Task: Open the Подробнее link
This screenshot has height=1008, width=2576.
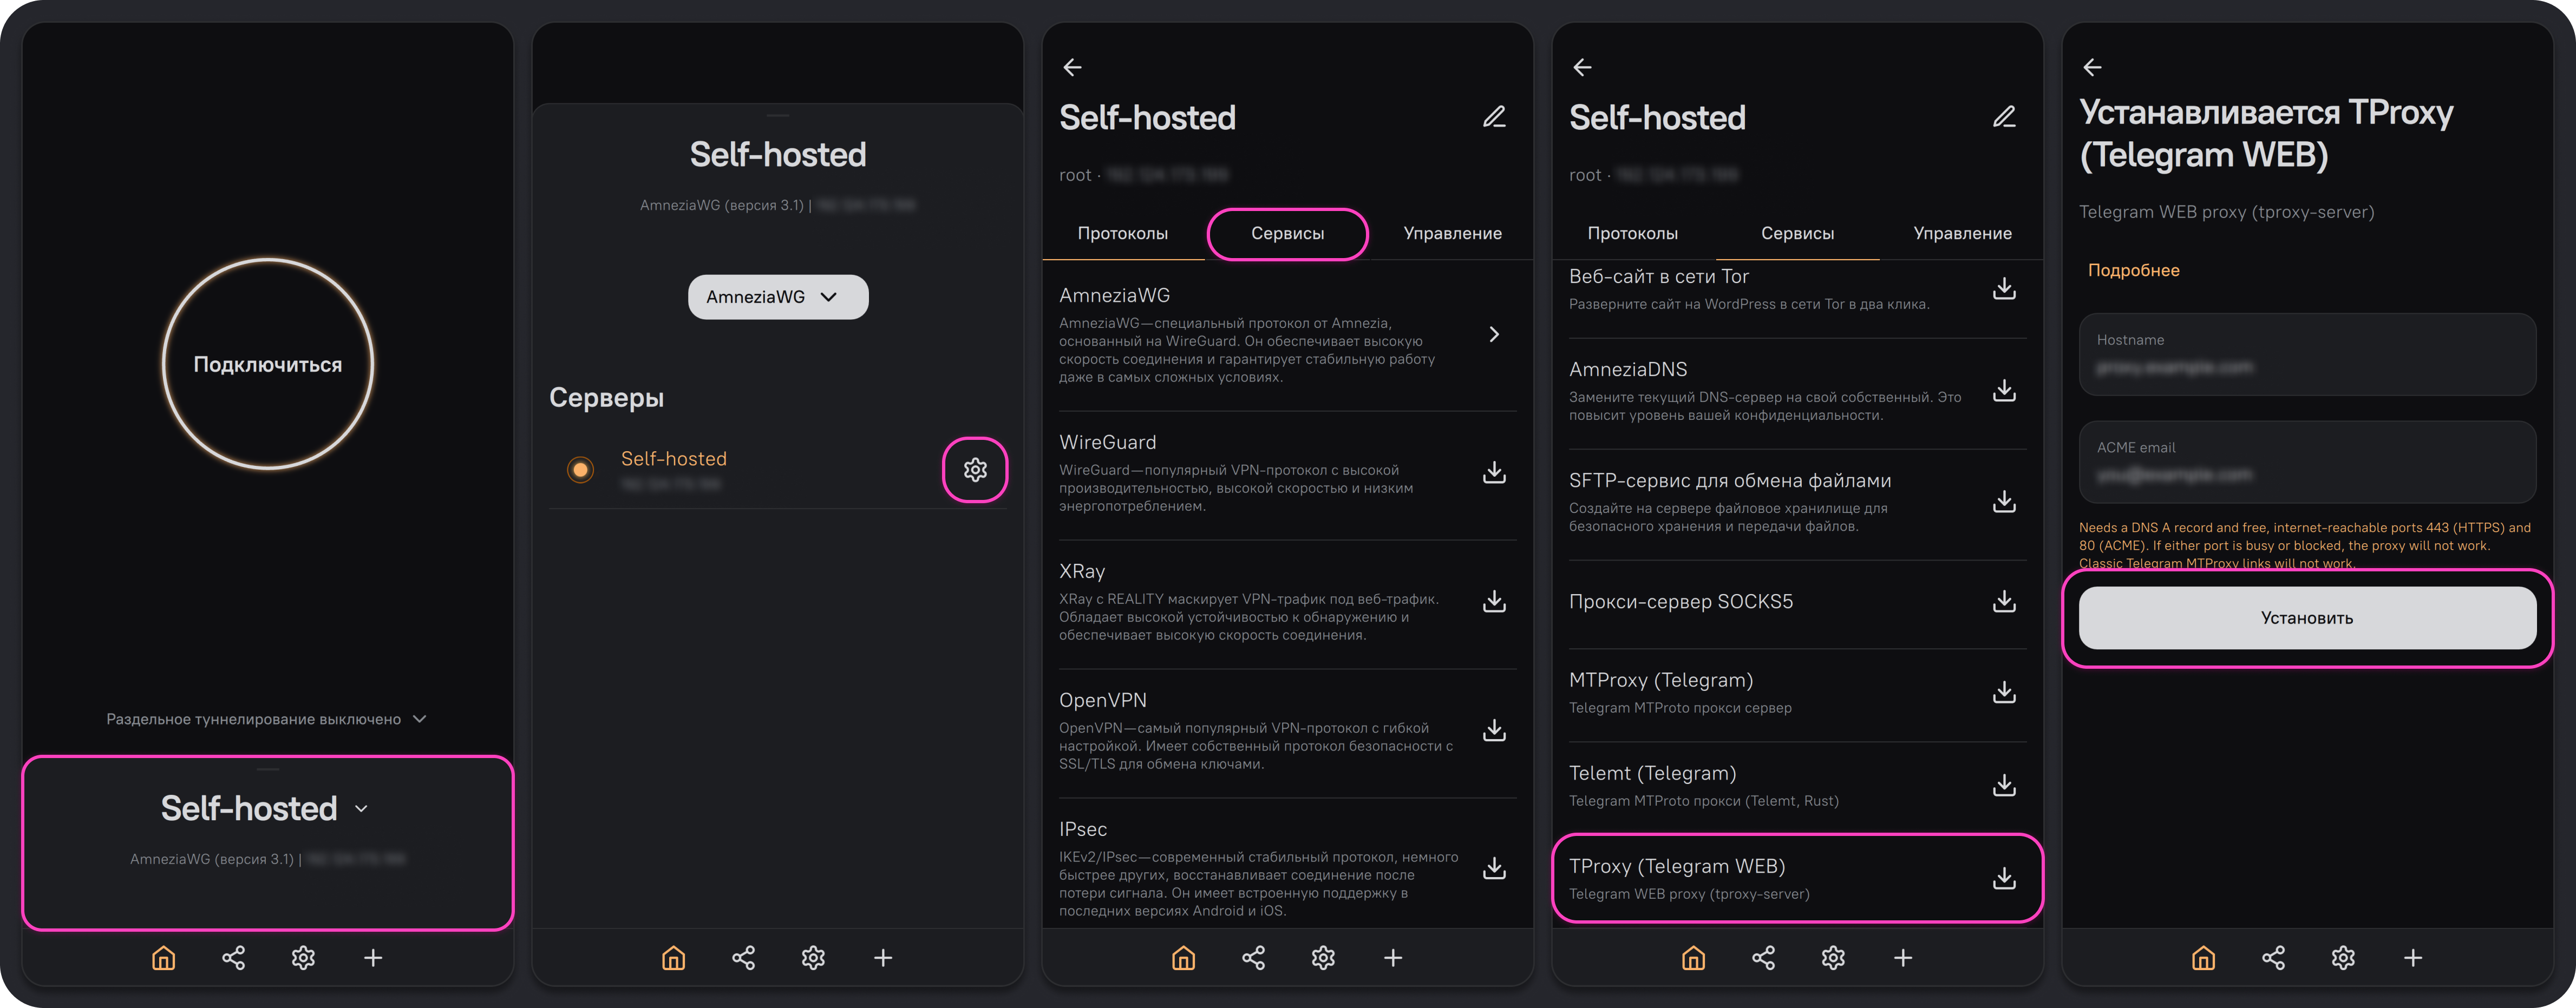Action: tap(2133, 271)
